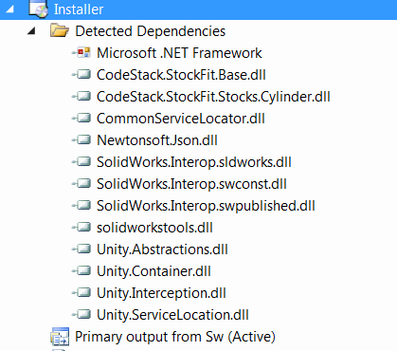The image size is (397, 351).
Task: Click the Unity.Abstractions.dll assembly icon
Action: [81, 249]
